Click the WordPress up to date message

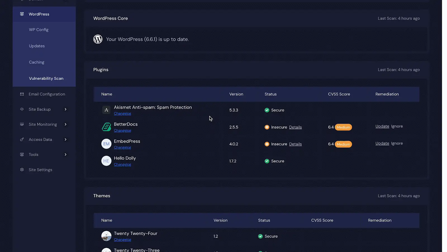[148, 39]
